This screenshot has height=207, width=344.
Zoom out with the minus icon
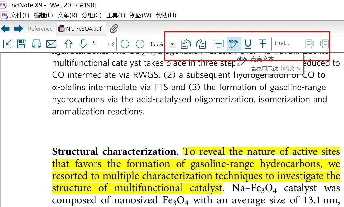[125, 44]
